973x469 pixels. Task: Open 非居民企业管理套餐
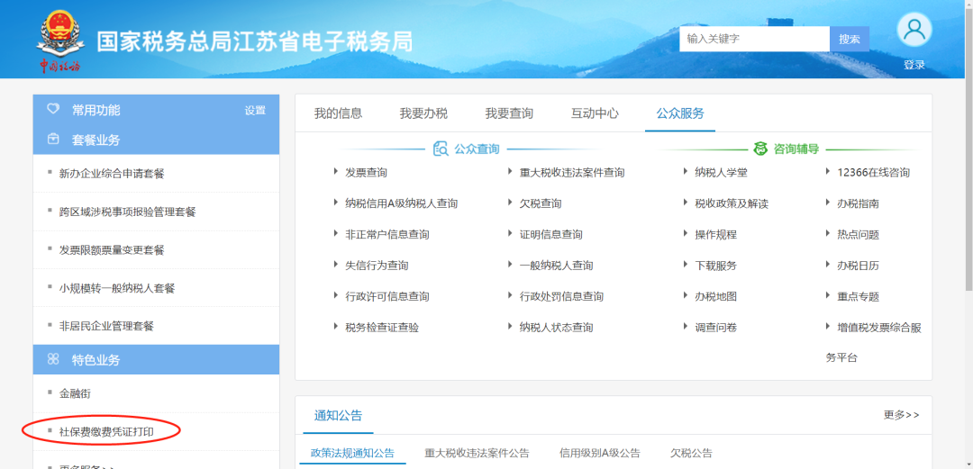[x=106, y=326]
